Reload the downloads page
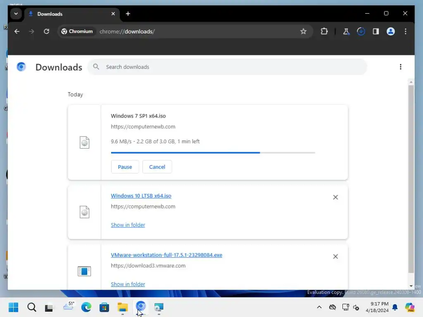This screenshot has height=317, width=423. (x=46, y=31)
